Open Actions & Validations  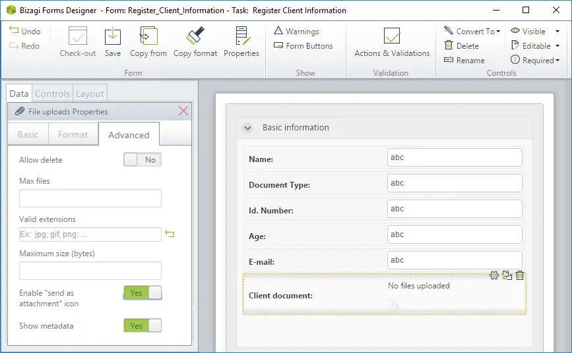point(392,42)
